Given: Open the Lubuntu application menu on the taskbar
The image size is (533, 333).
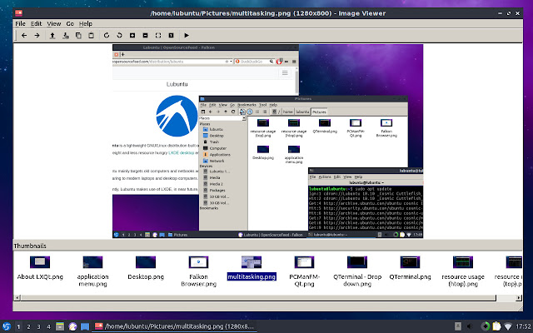Looking at the screenshot, I should [x=6, y=326].
